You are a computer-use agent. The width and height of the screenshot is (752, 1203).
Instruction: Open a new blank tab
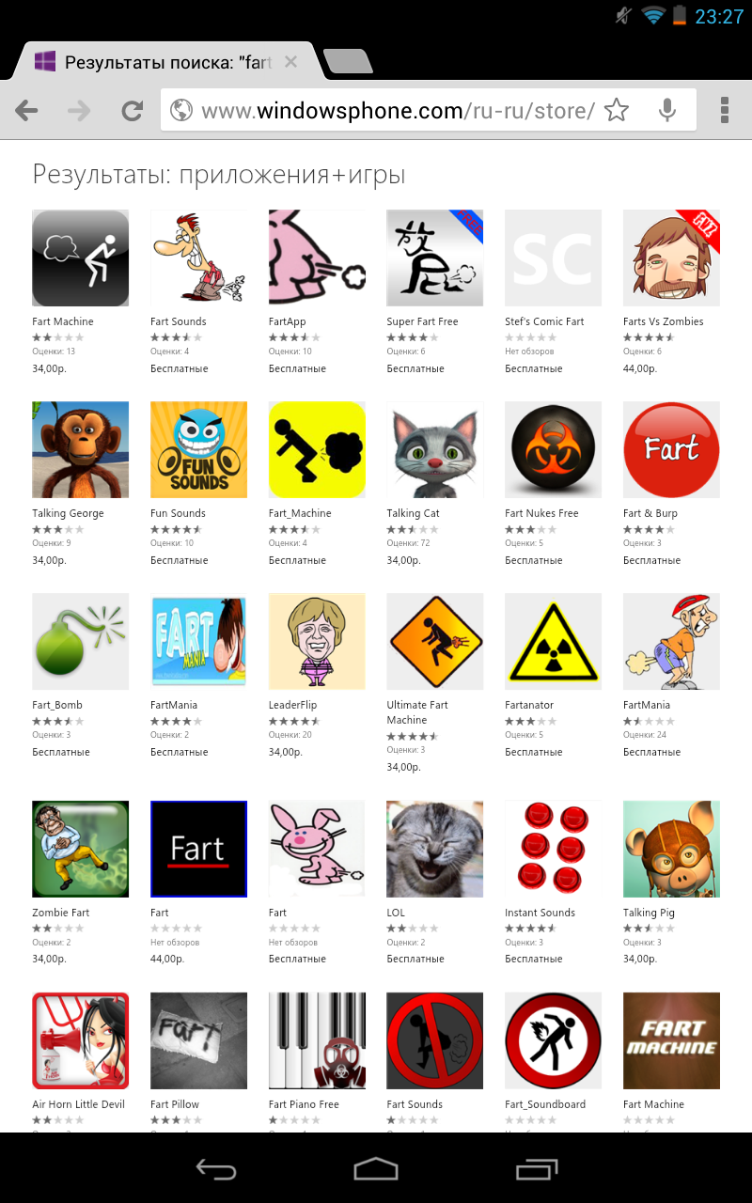click(x=348, y=62)
